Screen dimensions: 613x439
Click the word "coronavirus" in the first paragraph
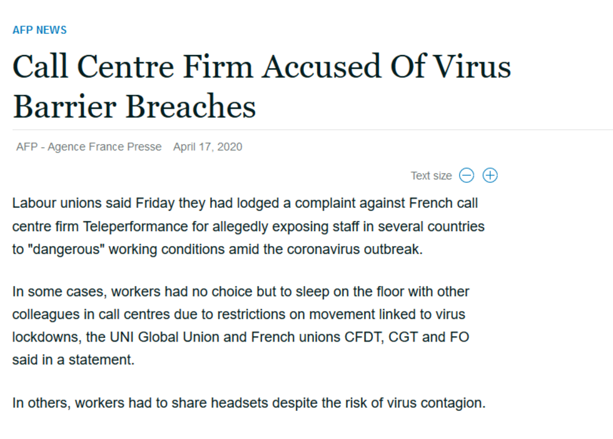(x=324, y=249)
